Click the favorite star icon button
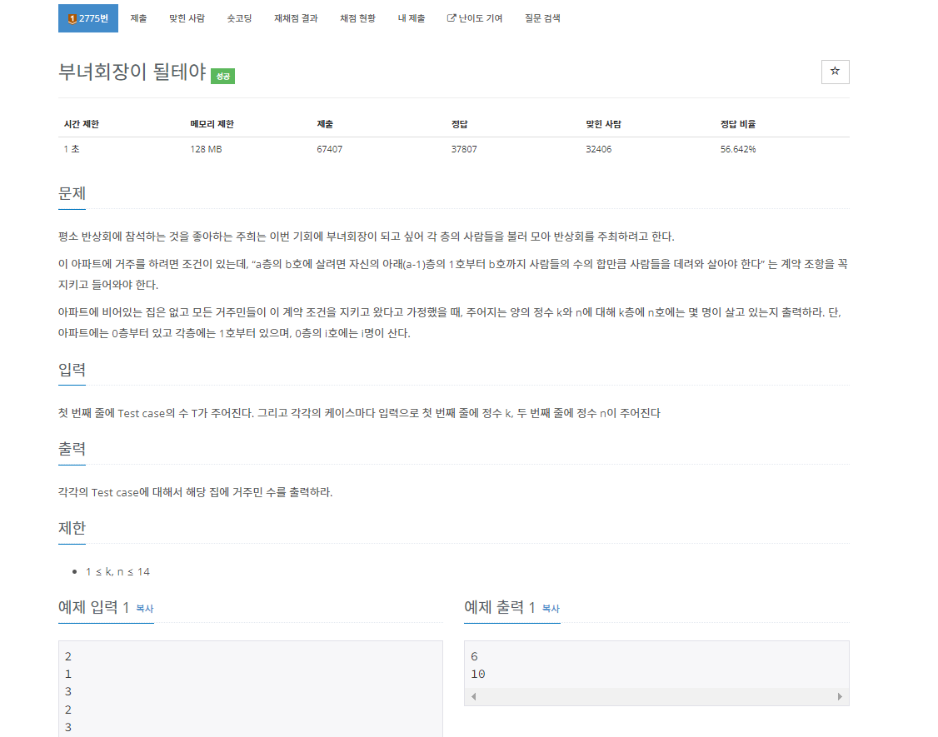The width and height of the screenshot is (938, 737). point(835,72)
